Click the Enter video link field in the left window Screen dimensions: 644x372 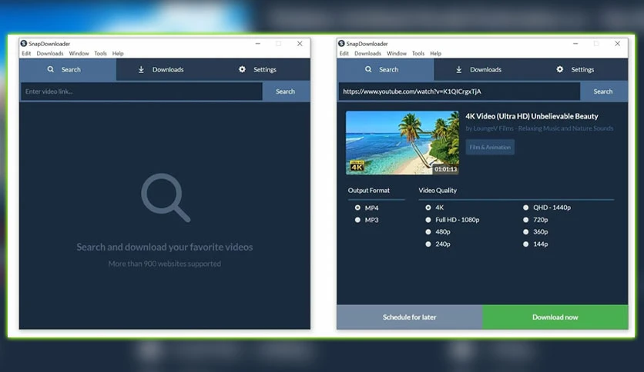142,91
